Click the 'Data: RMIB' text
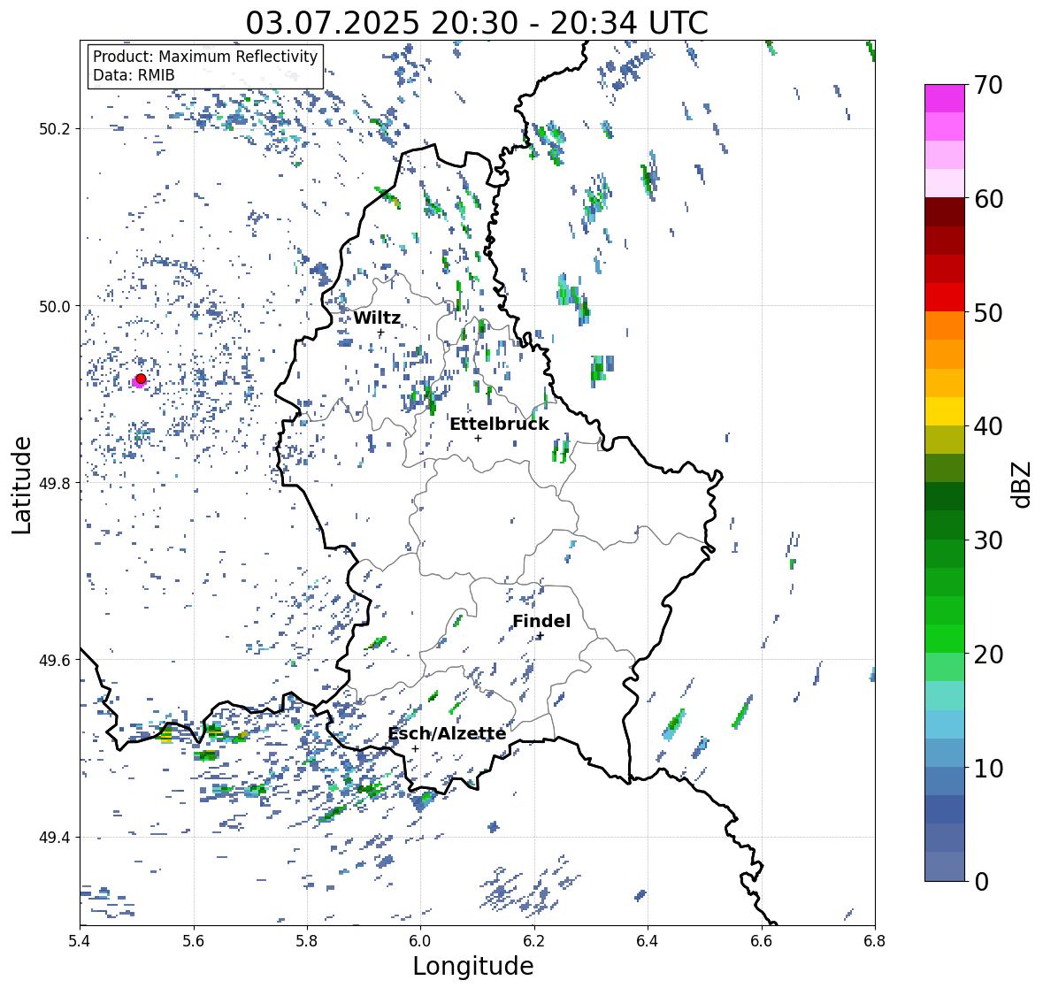Screen dimensions: 1043x988 coord(134,75)
